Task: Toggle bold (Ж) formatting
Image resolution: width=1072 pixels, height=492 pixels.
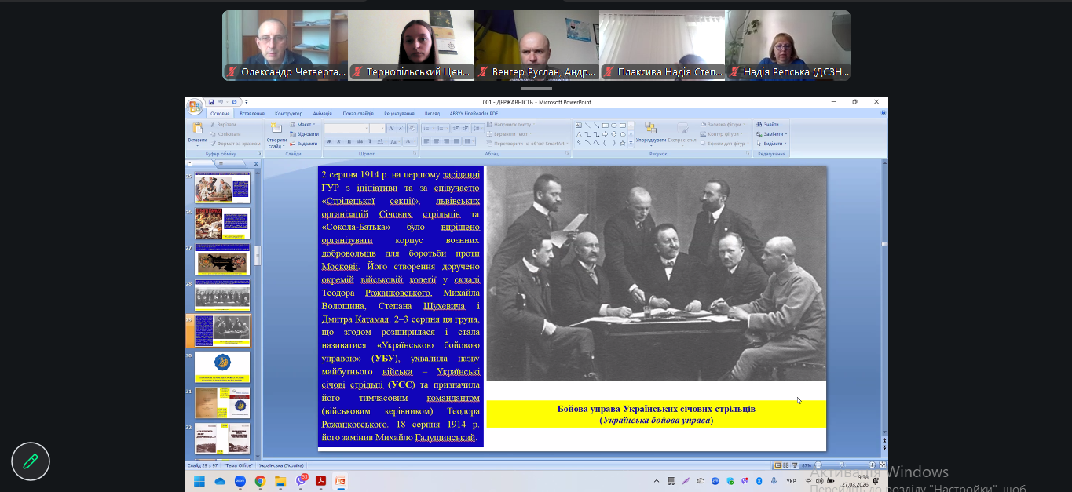Action: [x=329, y=142]
